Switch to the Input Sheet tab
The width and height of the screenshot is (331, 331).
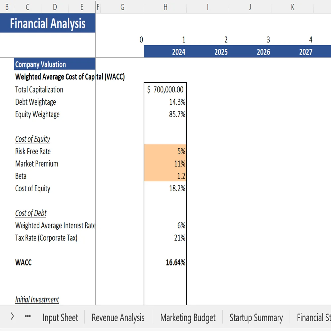click(60, 317)
